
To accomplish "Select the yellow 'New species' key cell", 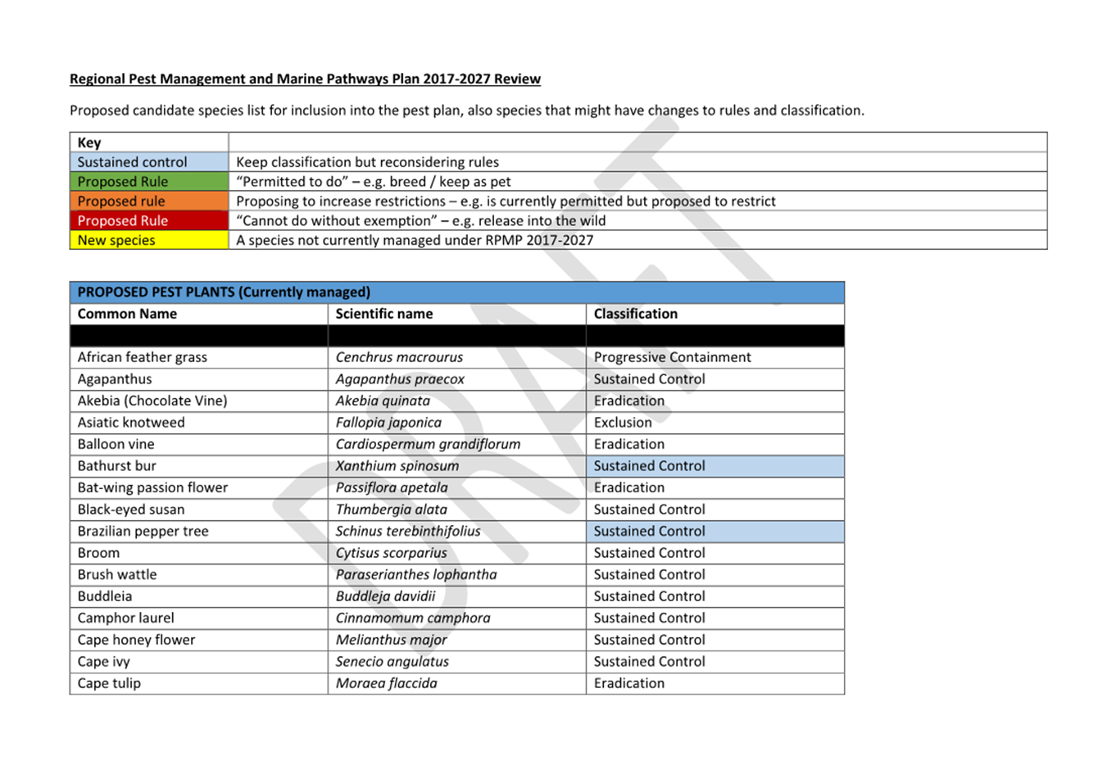I will coord(149,240).
